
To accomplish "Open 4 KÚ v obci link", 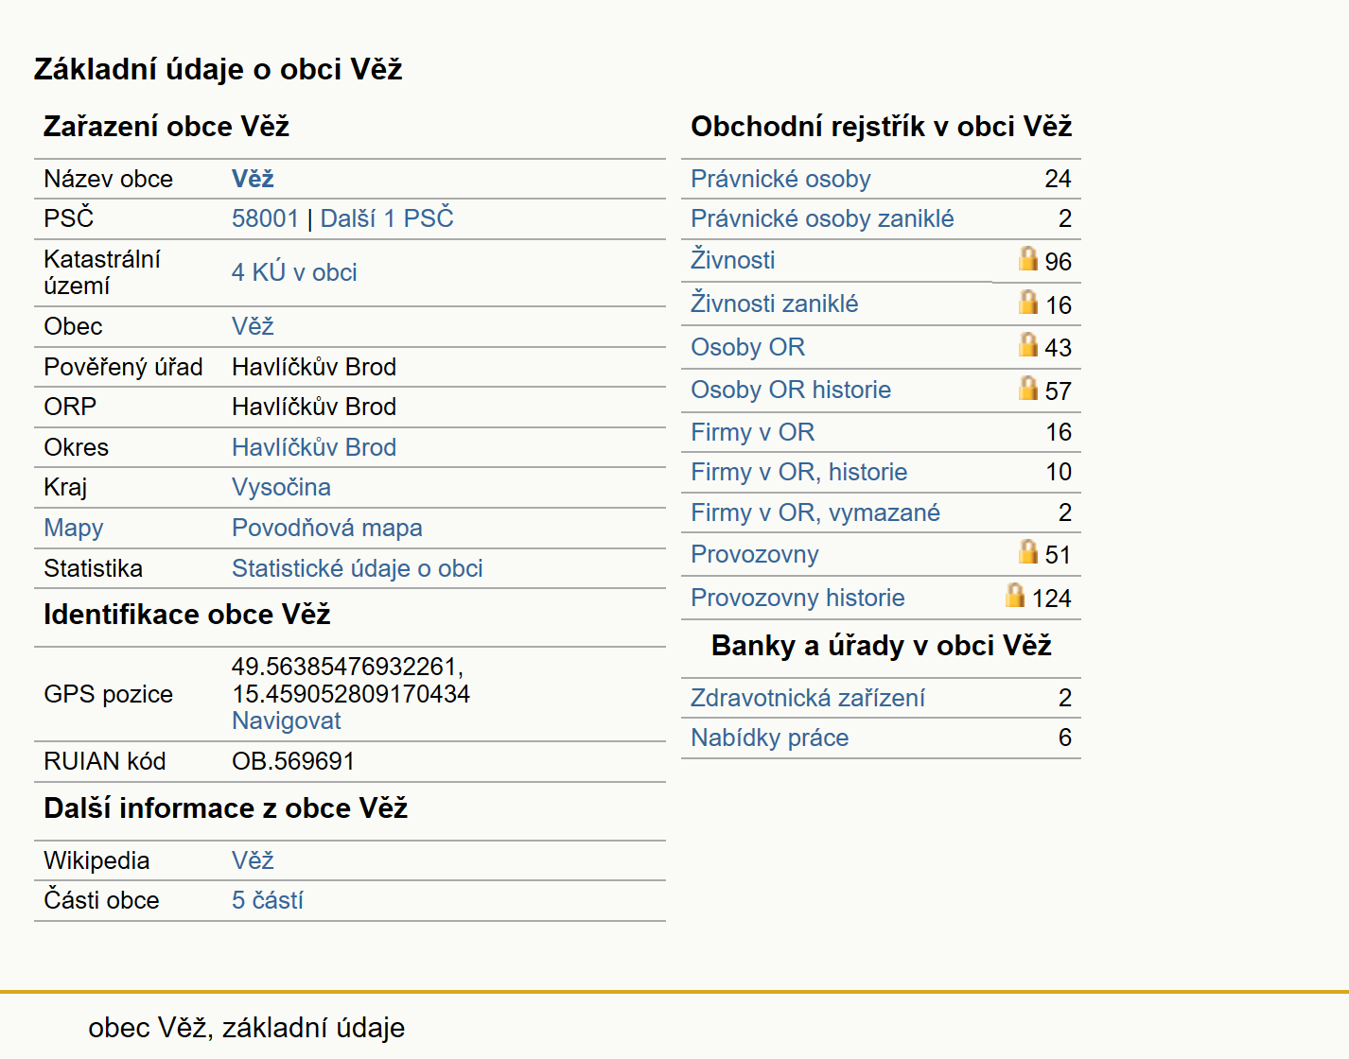I will pyautogui.click(x=294, y=272).
